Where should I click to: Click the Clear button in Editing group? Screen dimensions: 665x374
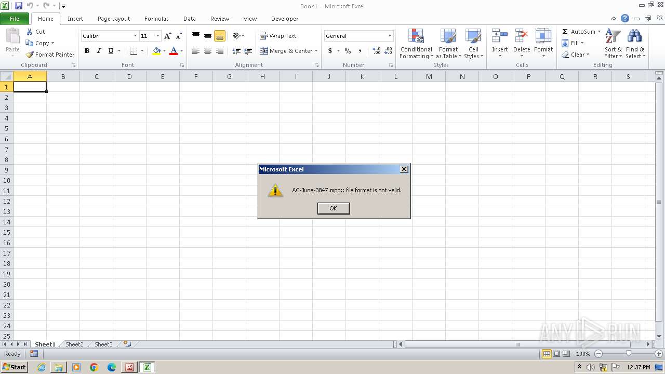(575, 55)
